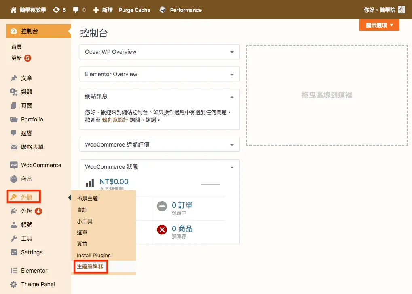
Task: Click the comment icon beside 迴響
Action: (14, 133)
